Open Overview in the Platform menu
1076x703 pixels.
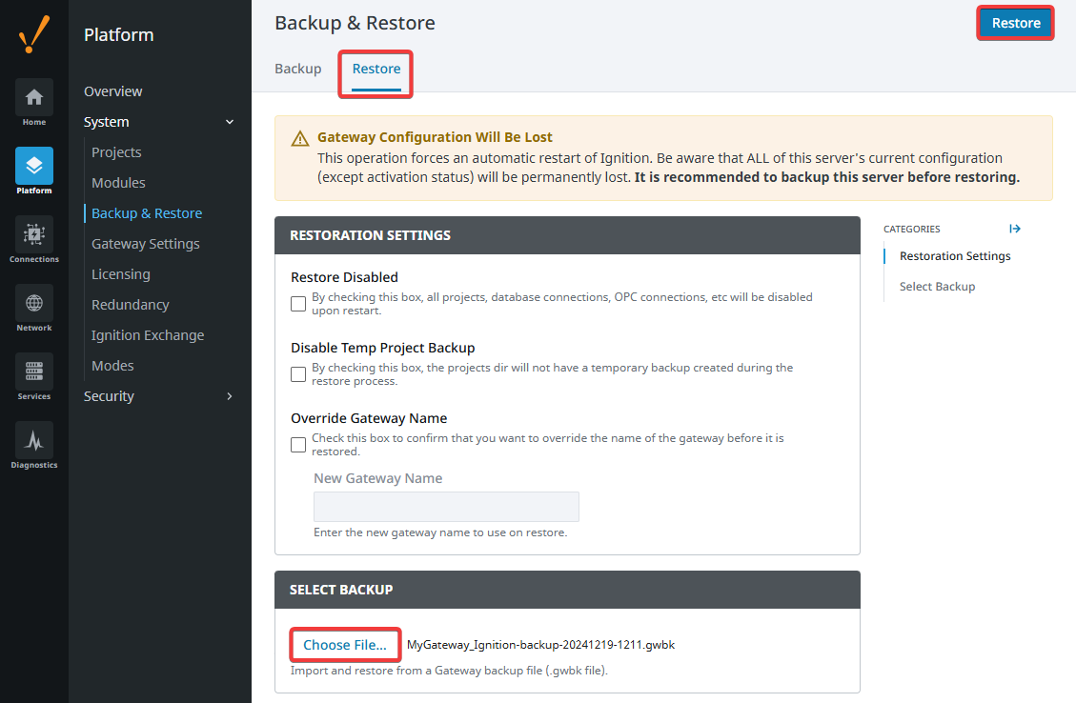tap(113, 91)
